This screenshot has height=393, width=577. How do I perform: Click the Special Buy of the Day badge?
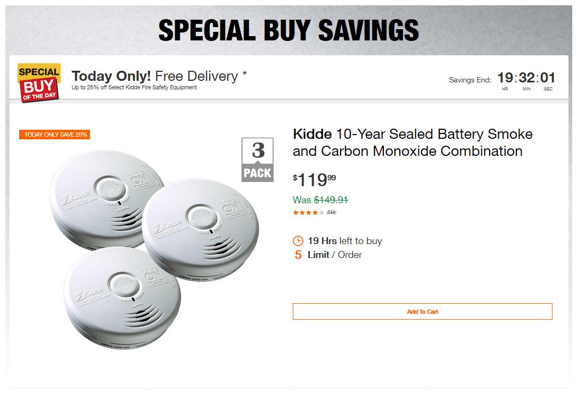click(39, 82)
